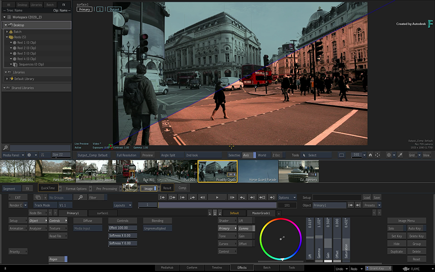
Task: Toggle the Selective Axis option
Action: (x=249, y=155)
